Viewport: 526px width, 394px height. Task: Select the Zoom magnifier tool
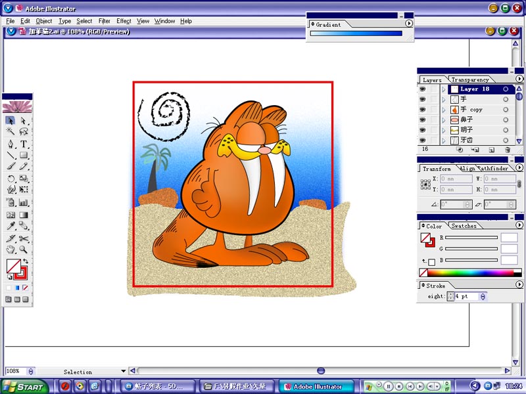point(23,250)
